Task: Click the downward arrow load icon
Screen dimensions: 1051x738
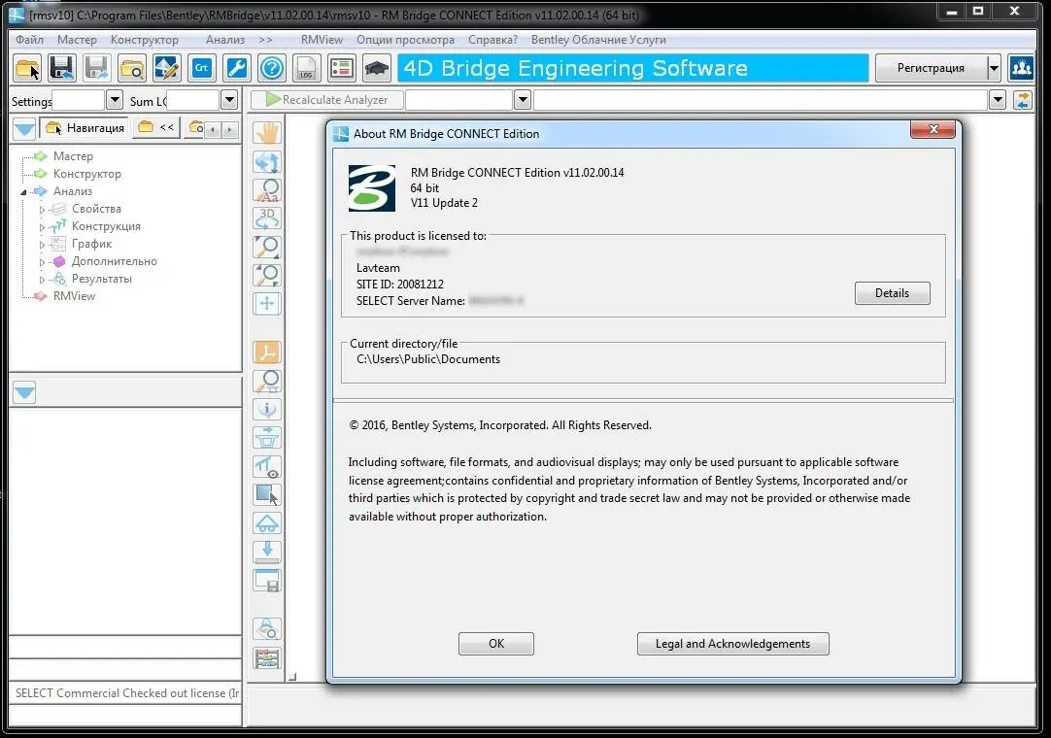Action: pos(267,551)
